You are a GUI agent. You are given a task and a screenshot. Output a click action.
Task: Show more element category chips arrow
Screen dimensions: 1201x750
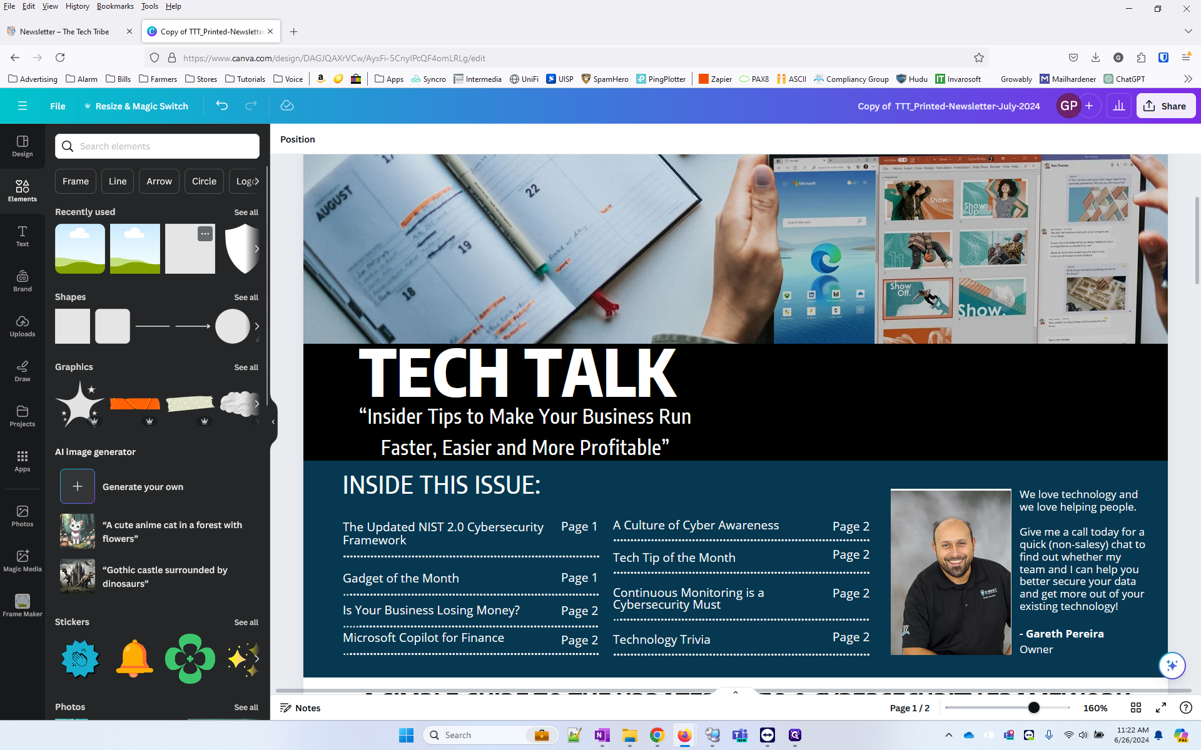pyautogui.click(x=256, y=181)
